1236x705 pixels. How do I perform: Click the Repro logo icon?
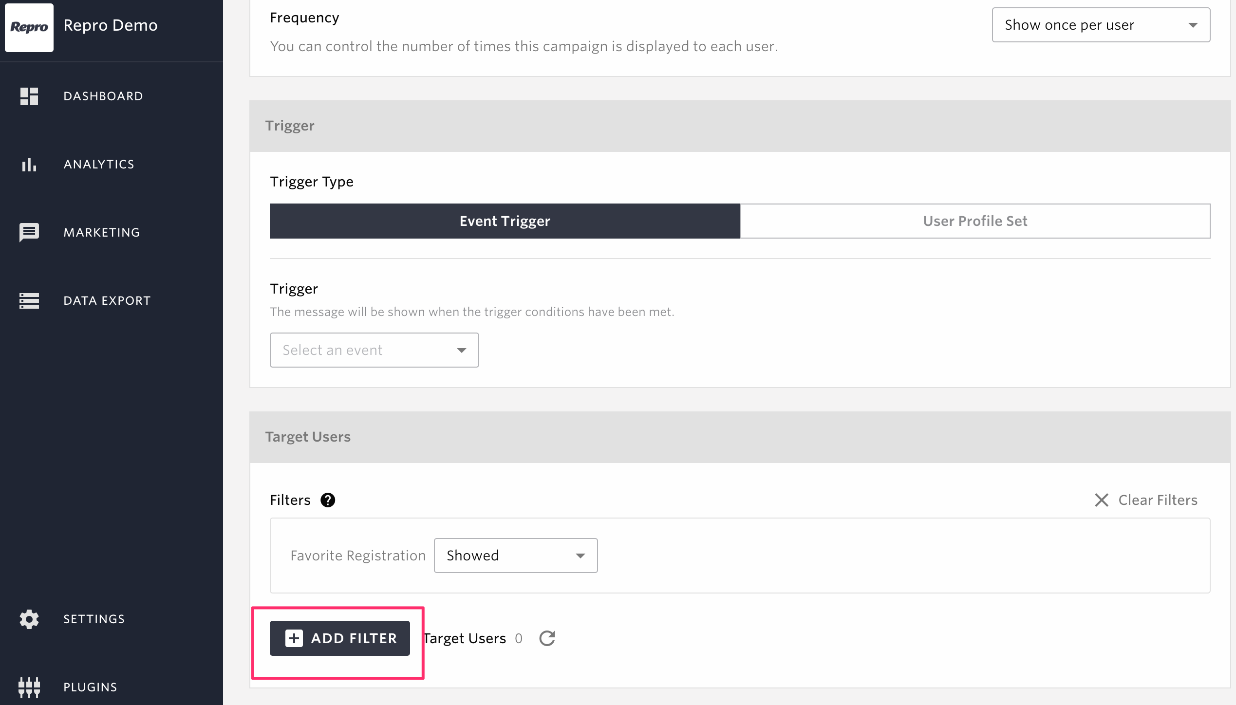click(29, 27)
